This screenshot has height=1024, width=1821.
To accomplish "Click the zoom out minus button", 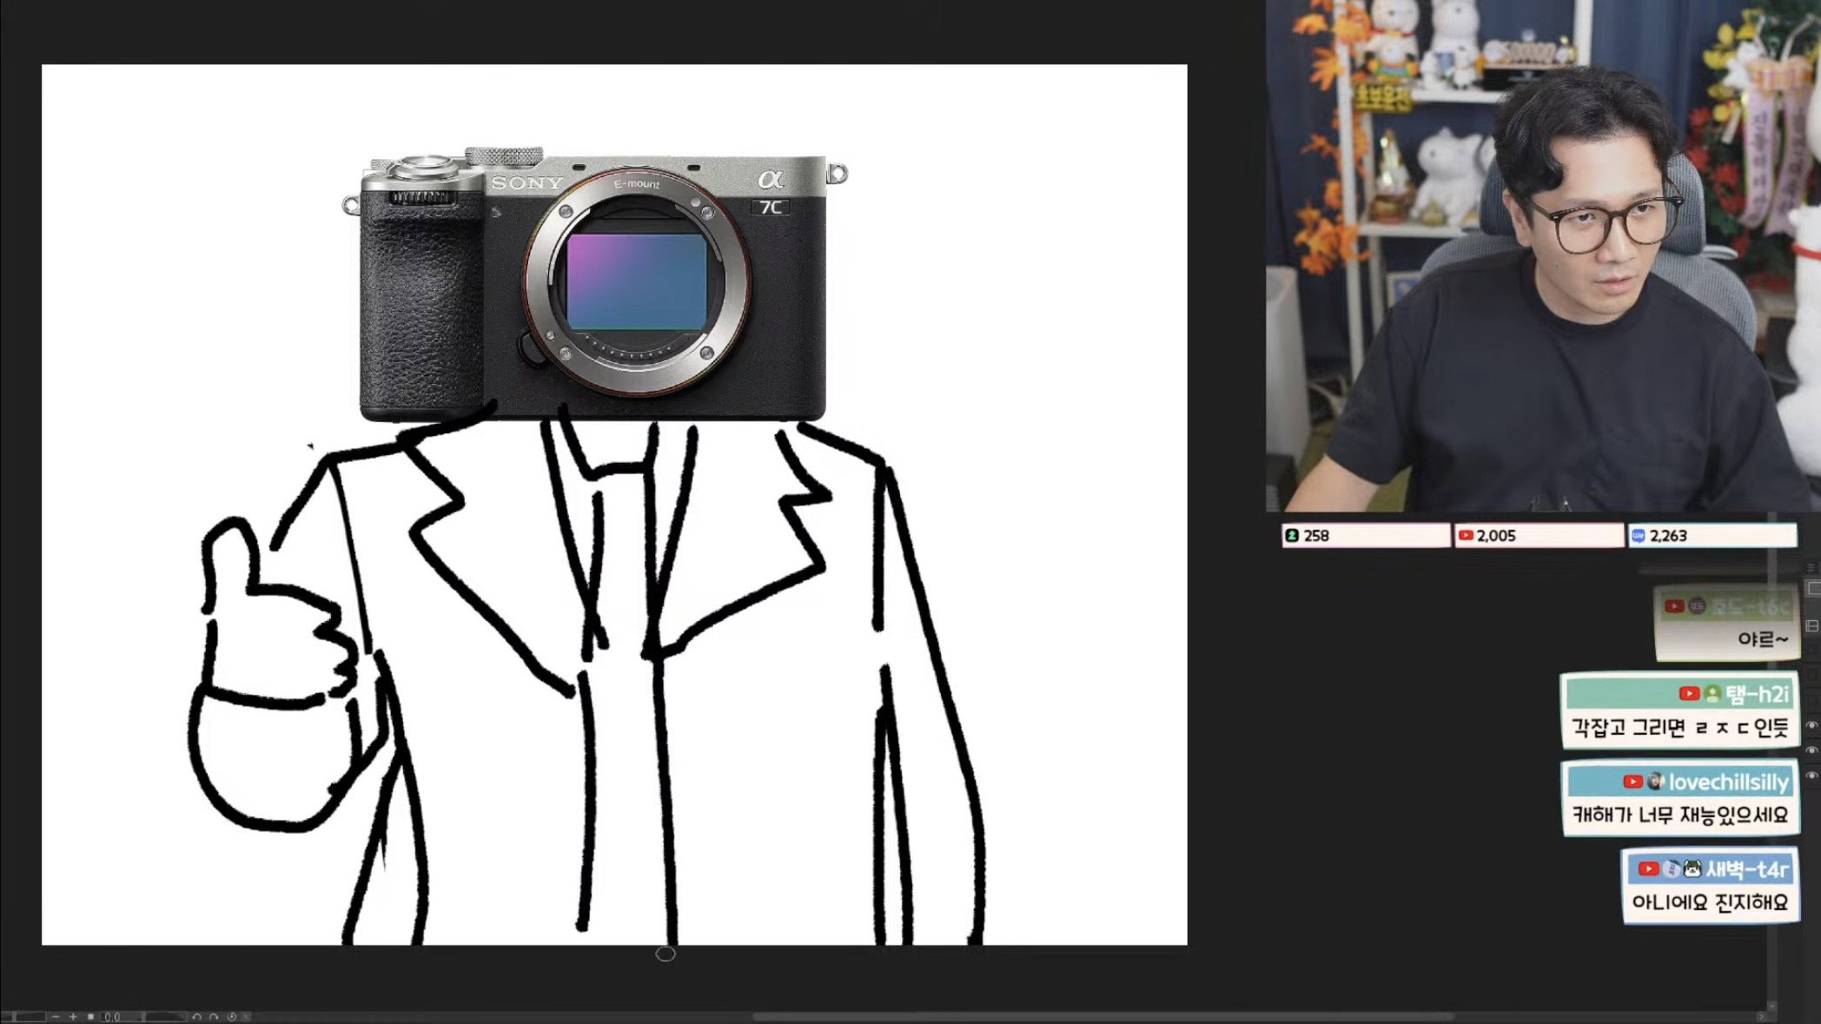I will click(x=56, y=1016).
